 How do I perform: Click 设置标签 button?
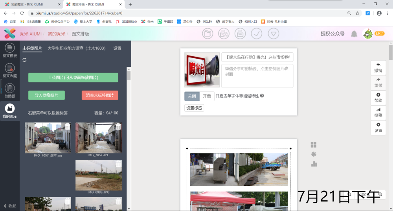[194, 108]
